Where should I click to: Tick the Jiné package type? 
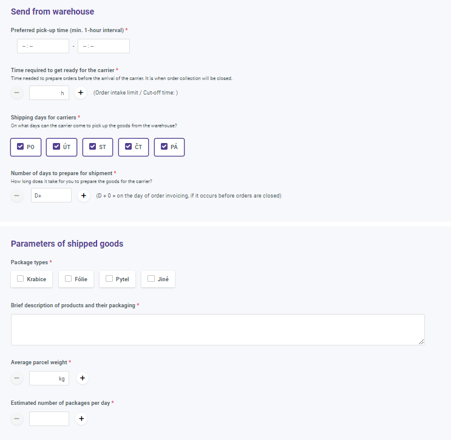[x=158, y=279]
